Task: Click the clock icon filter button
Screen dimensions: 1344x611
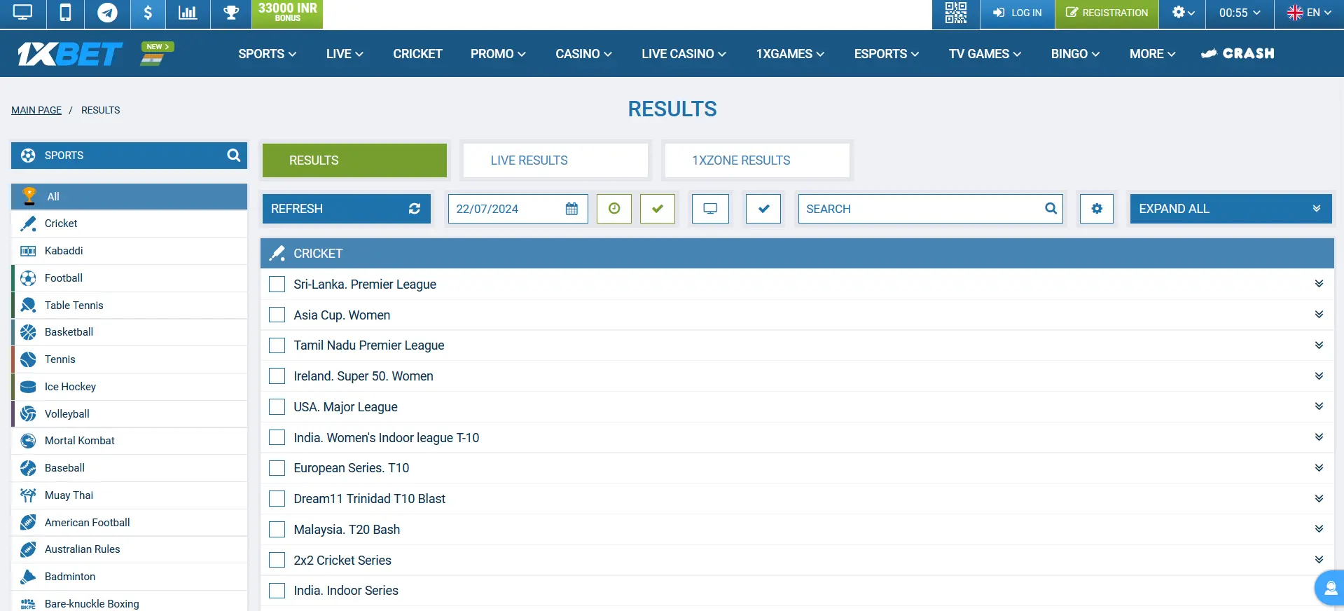Action: point(614,209)
